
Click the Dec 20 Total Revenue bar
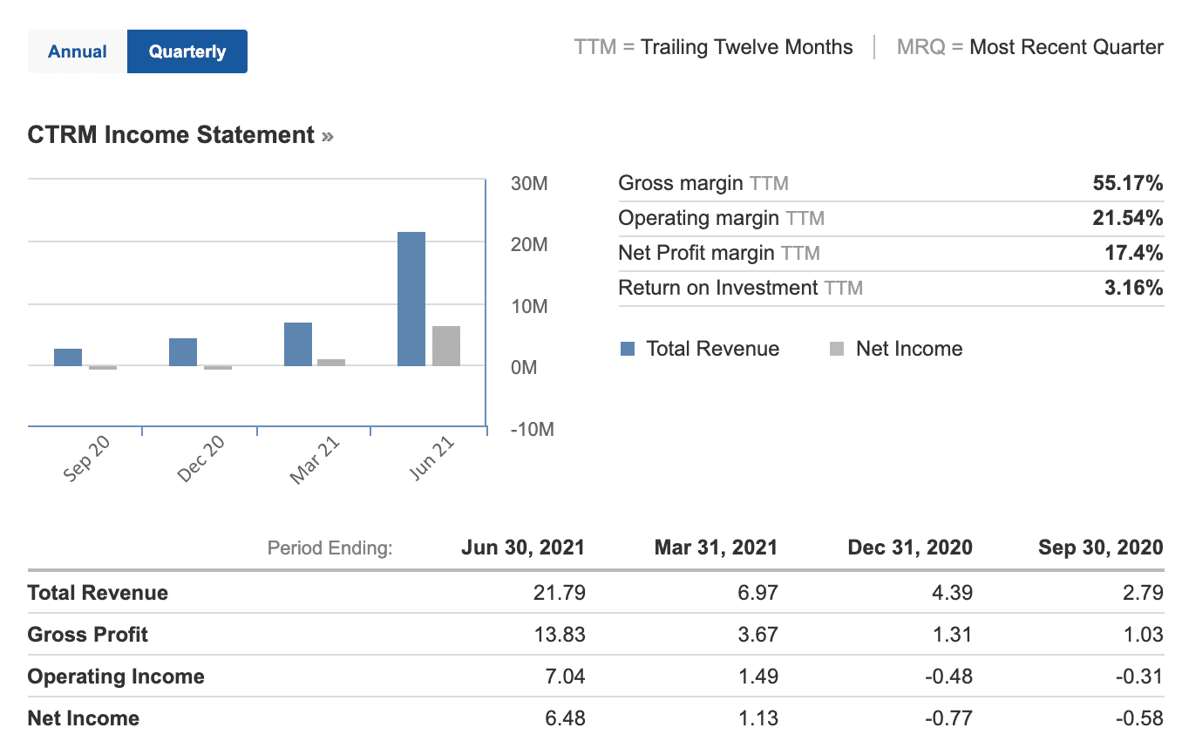[x=183, y=352]
